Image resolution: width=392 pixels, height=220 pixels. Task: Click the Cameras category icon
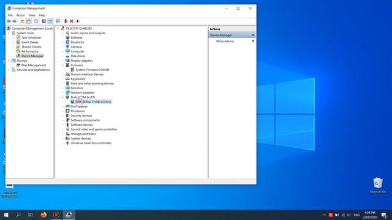click(x=67, y=46)
